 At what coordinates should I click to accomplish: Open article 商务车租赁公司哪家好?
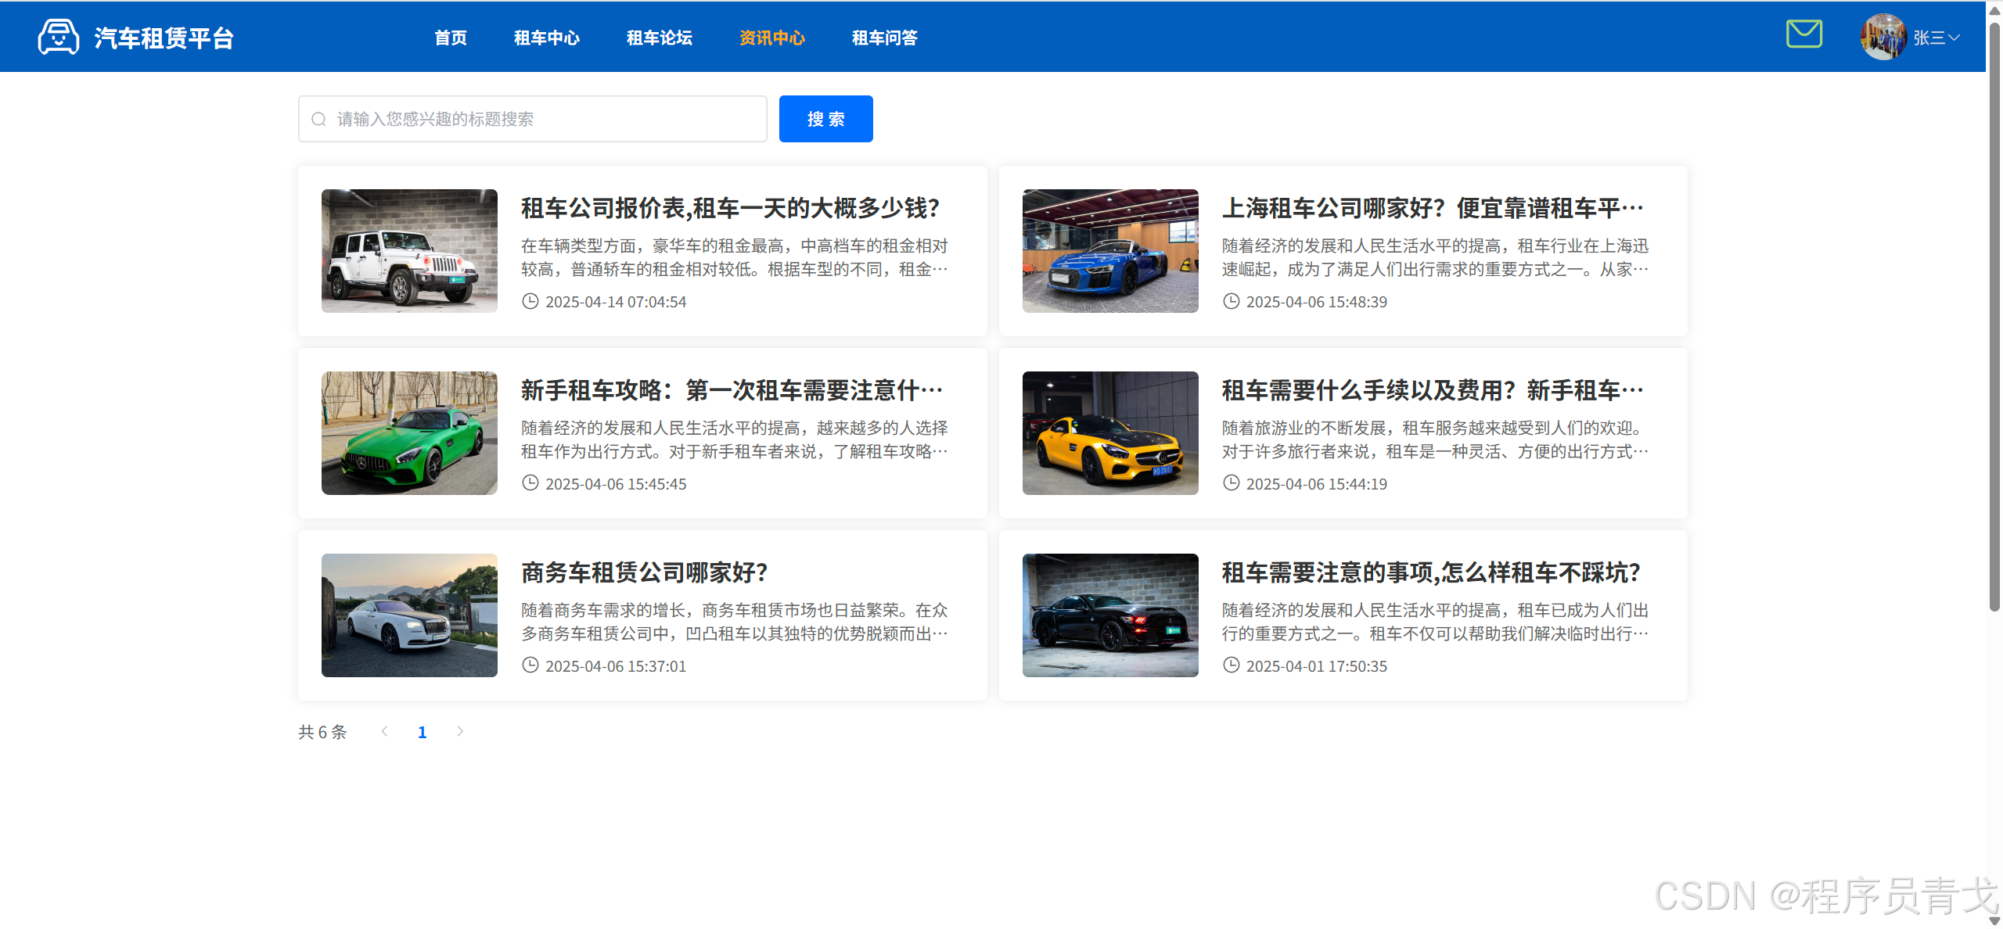[x=644, y=572]
